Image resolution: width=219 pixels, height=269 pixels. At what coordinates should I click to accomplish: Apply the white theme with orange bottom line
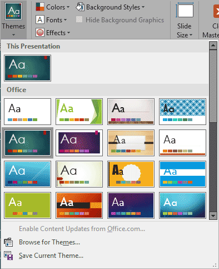[x=182, y=143]
